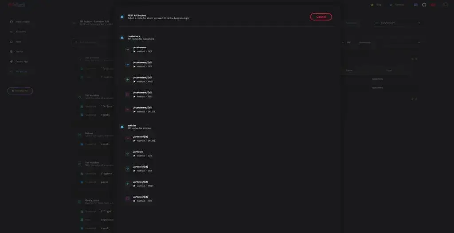Open the GitHub icon in top bar
454x233 pixels.
424,5
